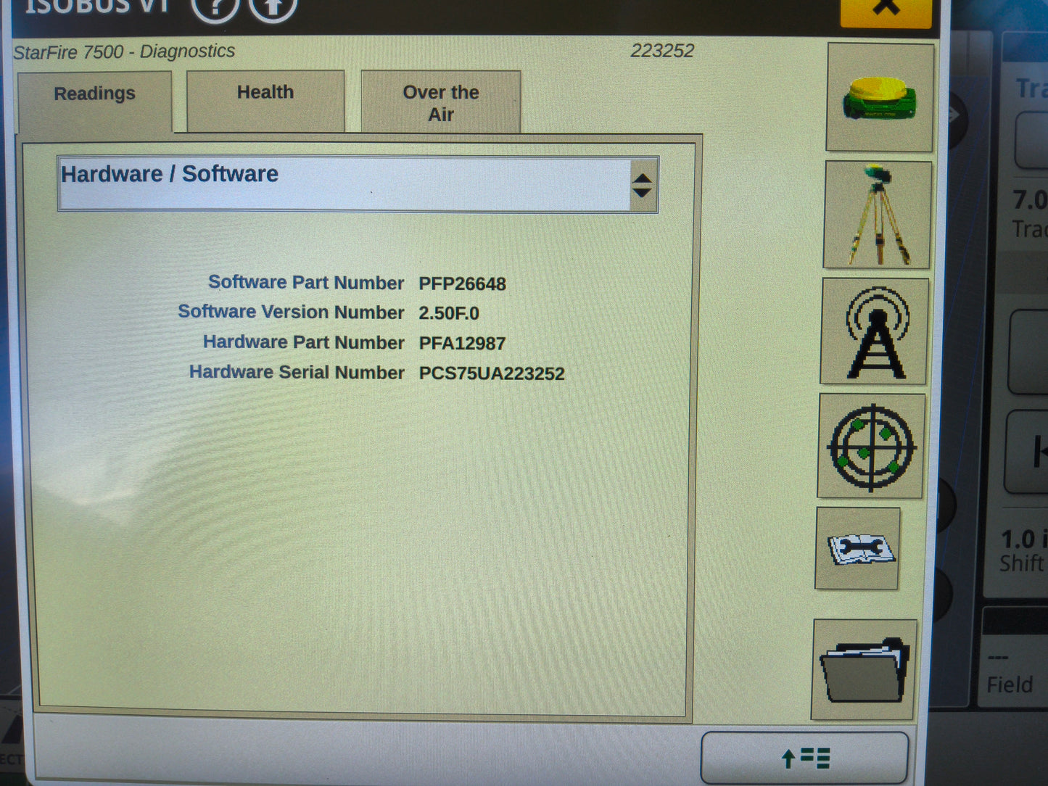Click the ISOBUS VT help question mark icon
Image resolution: width=1048 pixels, height=786 pixels.
[x=215, y=7]
